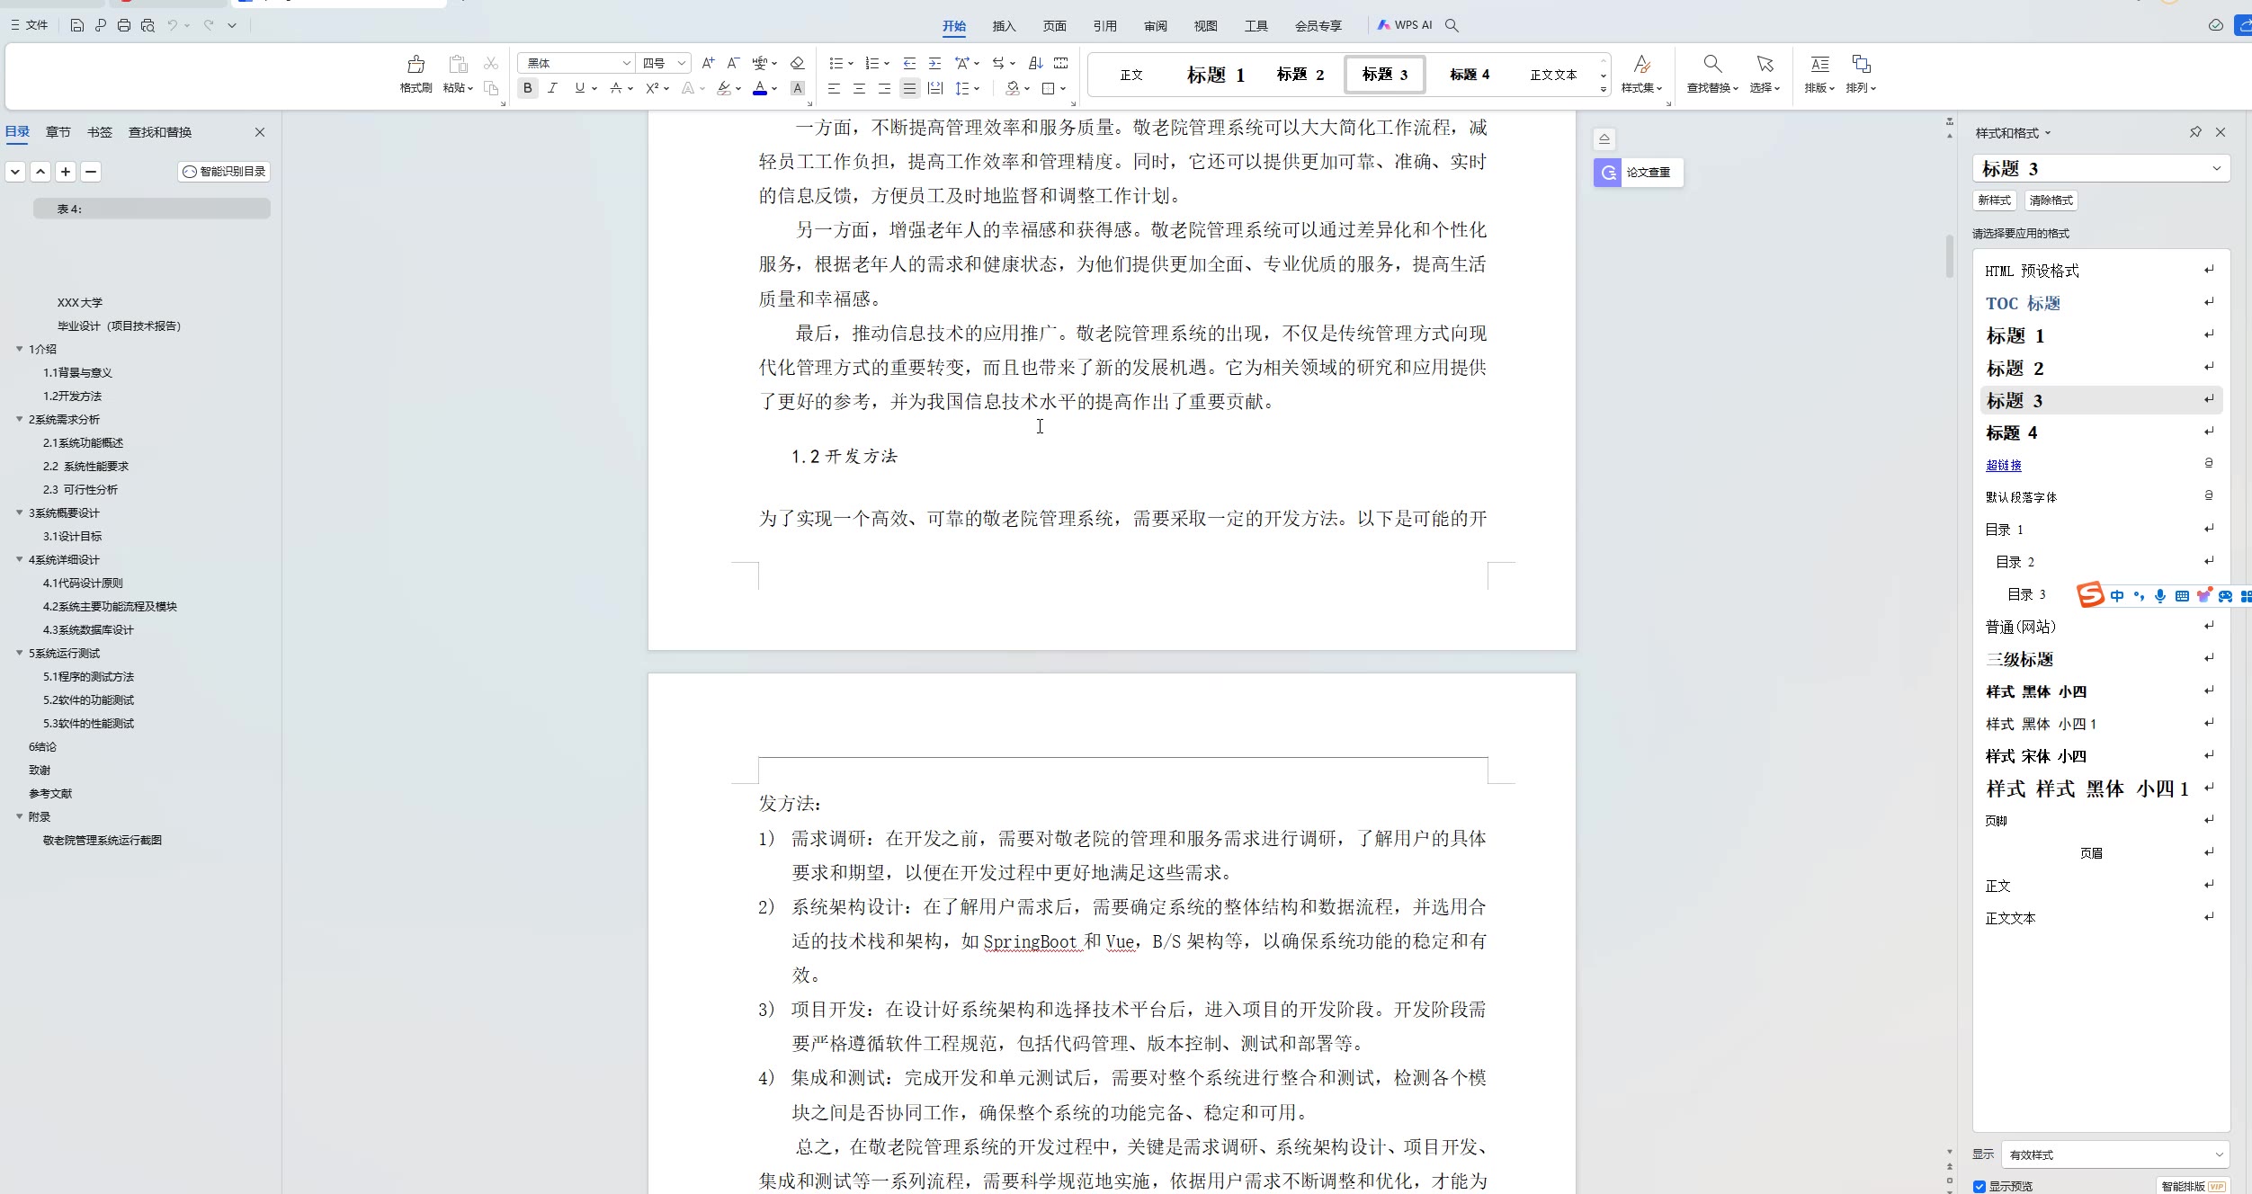Click the search magnifier next to WPS AI
Image resolution: width=2252 pixels, height=1194 pixels.
[1452, 25]
